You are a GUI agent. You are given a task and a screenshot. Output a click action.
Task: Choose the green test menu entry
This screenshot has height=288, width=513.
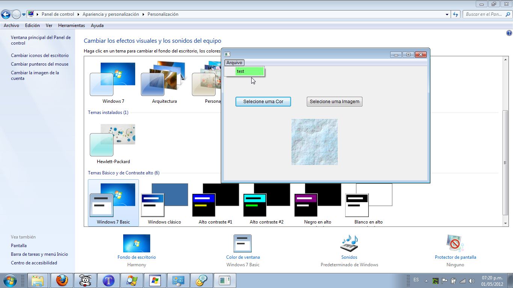click(x=250, y=71)
